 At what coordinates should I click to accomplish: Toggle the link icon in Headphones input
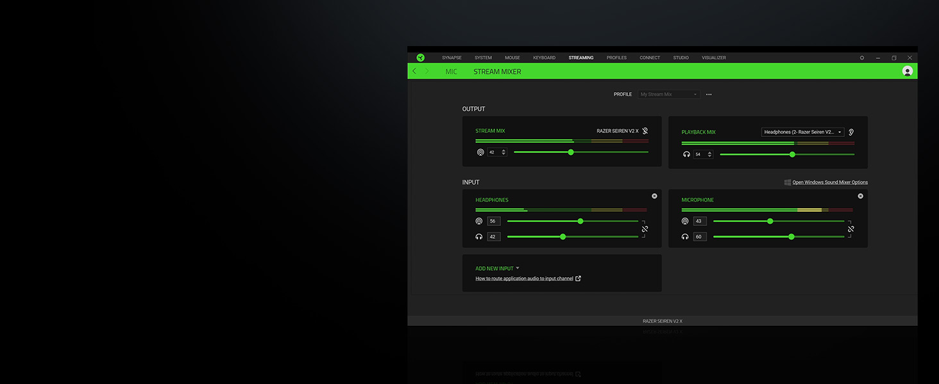[645, 229]
